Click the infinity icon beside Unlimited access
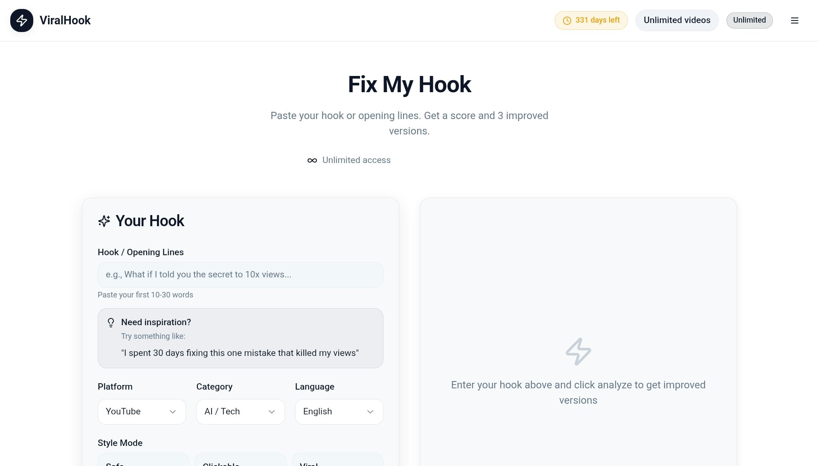The image size is (819, 466). tap(312, 160)
